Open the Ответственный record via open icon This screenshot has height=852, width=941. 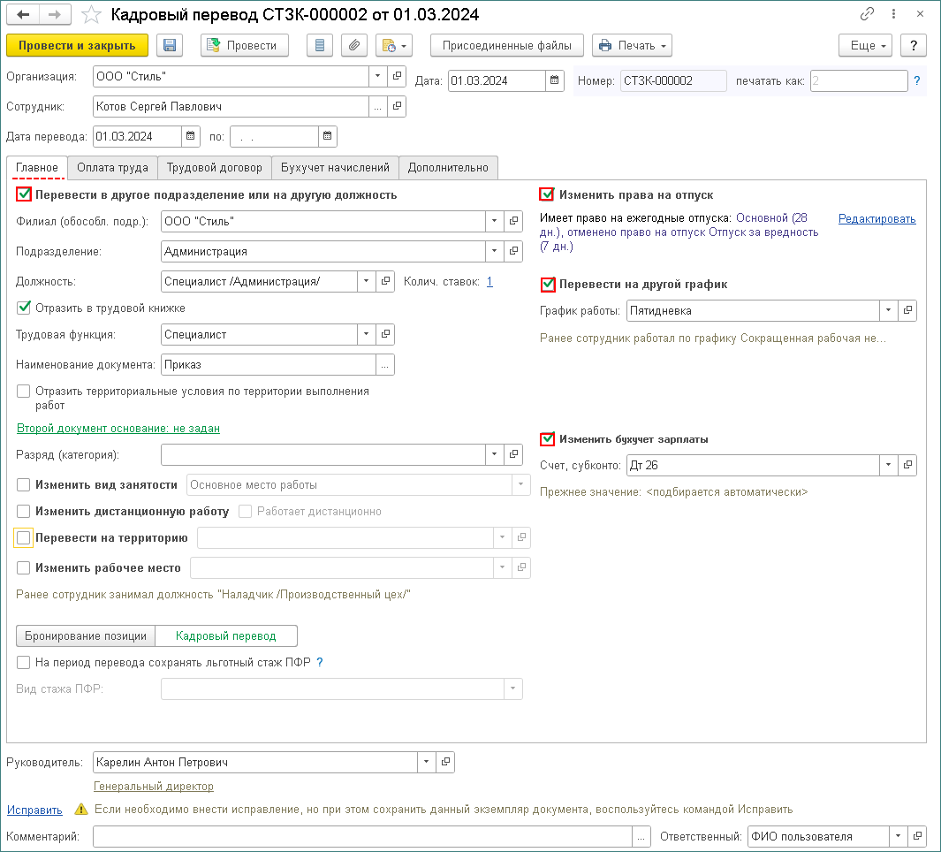(917, 836)
